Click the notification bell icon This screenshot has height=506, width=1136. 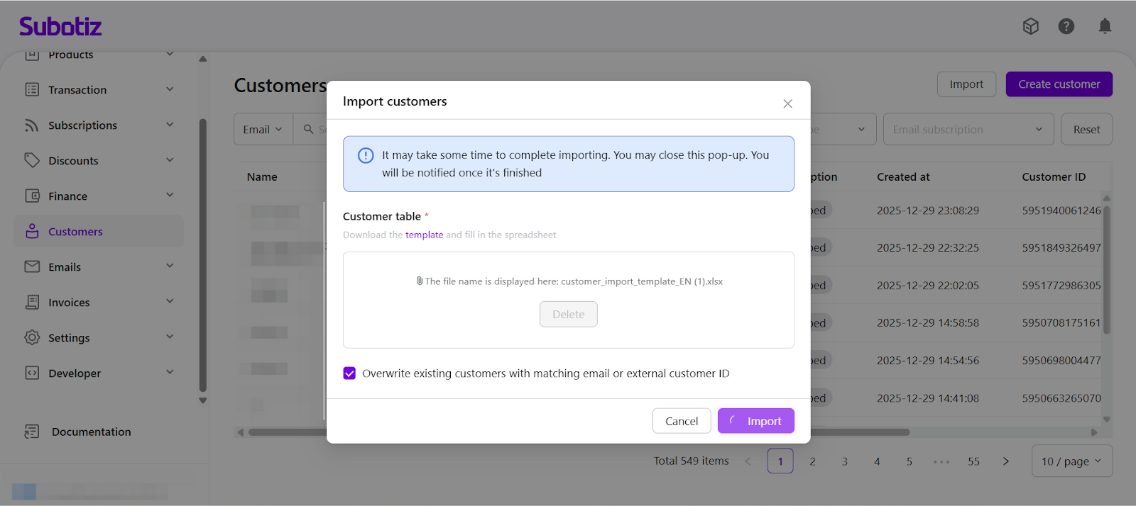(x=1105, y=26)
